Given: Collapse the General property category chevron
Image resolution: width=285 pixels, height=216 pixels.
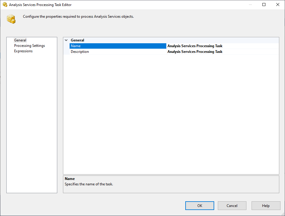Looking at the screenshot, I should 66,40.
